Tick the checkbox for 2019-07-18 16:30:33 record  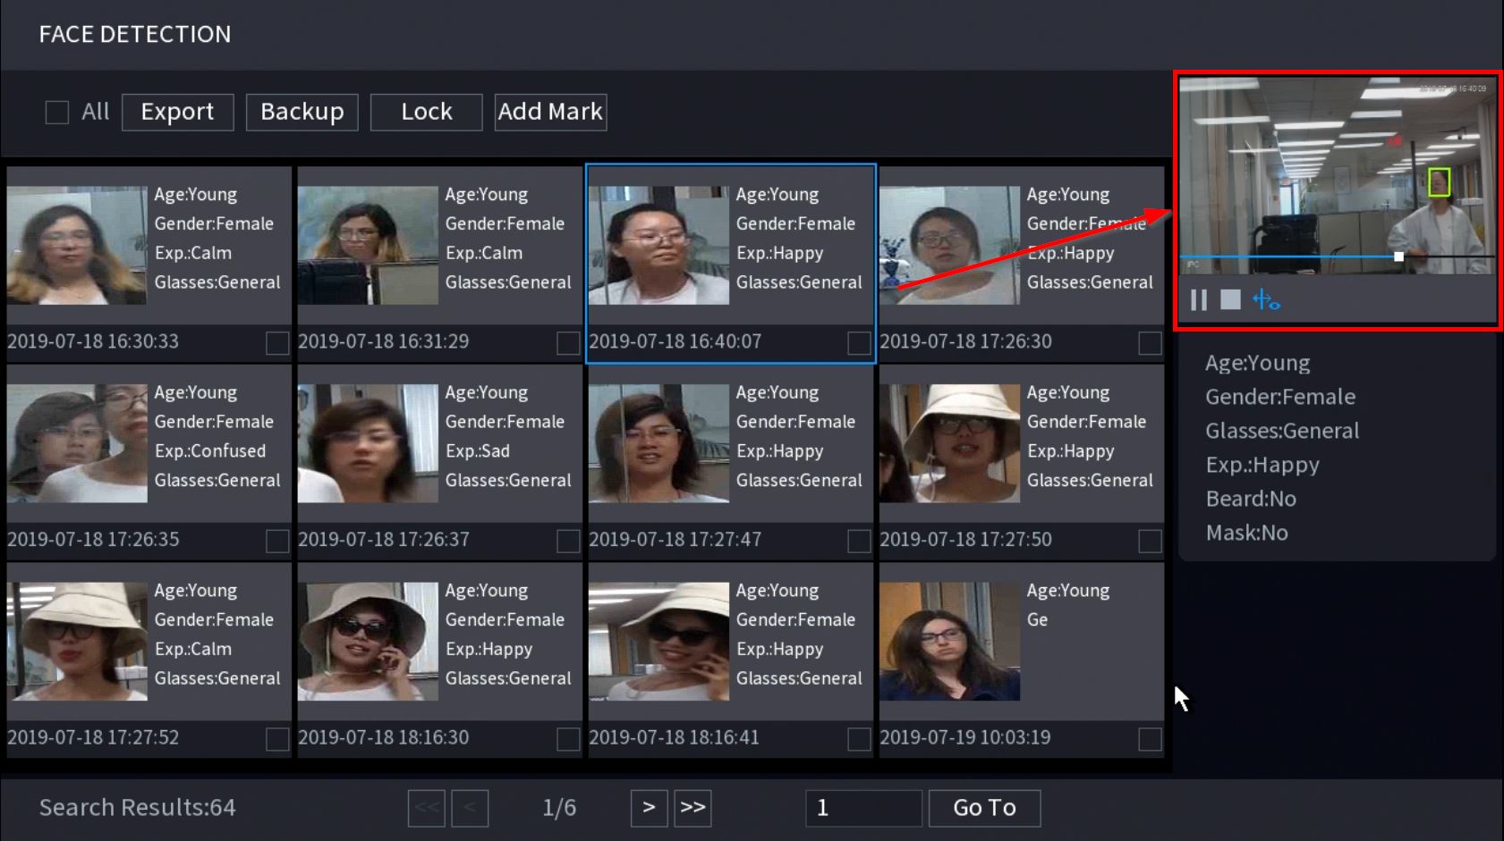(277, 343)
